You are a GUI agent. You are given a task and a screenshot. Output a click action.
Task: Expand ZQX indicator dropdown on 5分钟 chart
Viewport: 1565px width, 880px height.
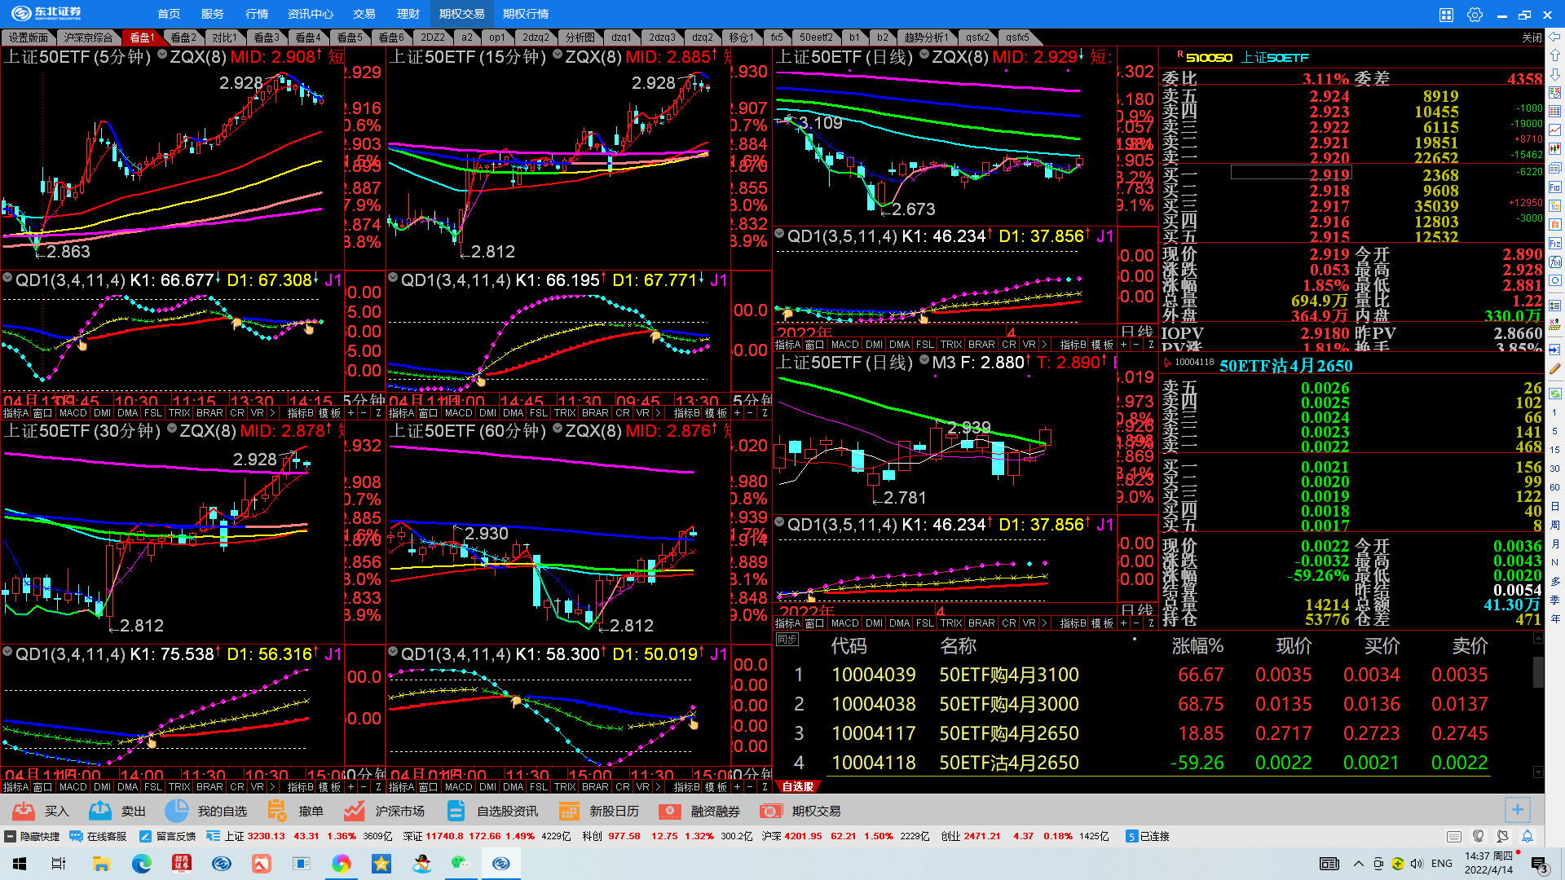[x=162, y=55]
